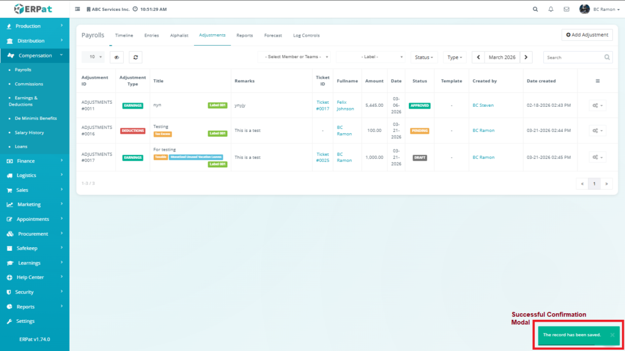Click the search magnifier icon in top bar
Image resolution: width=625 pixels, height=351 pixels.
click(535, 9)
